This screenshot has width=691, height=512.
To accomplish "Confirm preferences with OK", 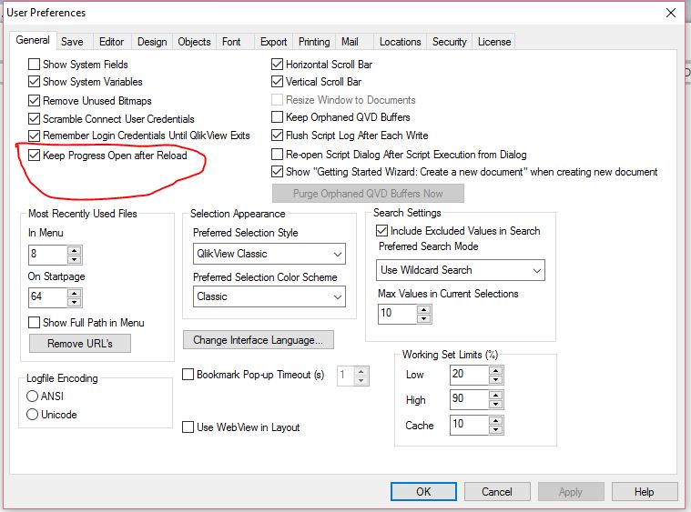I will pyautogui.click(x=423, y=491).
